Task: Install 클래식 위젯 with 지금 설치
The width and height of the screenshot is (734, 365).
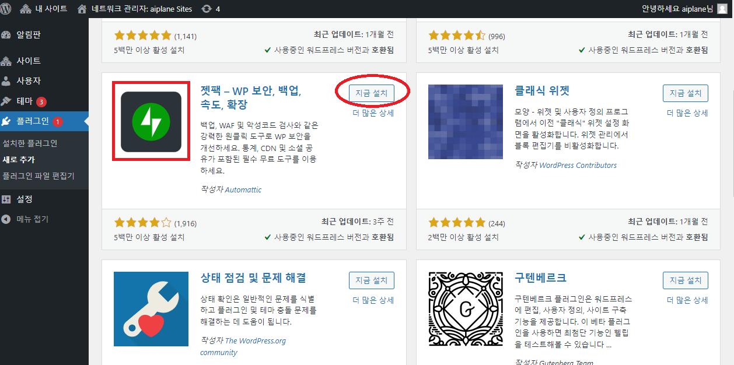Action: pos(686,93)
